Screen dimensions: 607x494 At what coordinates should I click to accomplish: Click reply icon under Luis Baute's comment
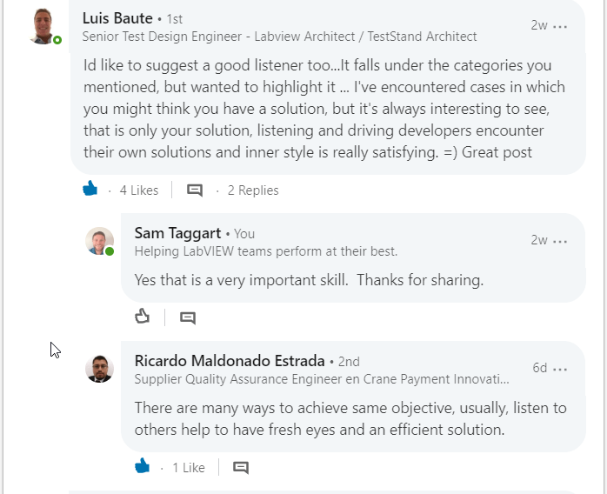pos(195,190)
